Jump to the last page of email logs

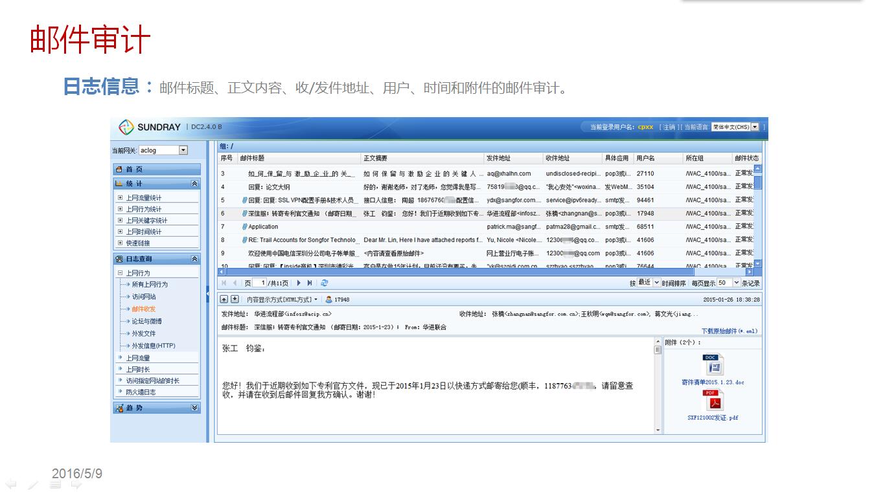[x=310, y=283]
